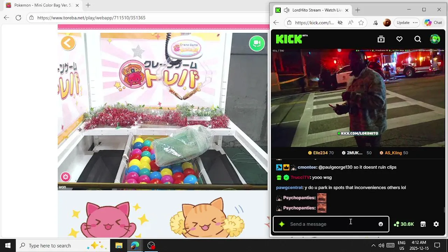Open Edge profile avatar in Kick window
The image size is (448, 252).
[387, 23]
